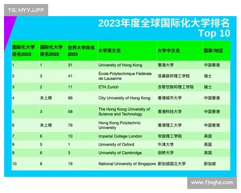Click 2023 rank "7" in Imperial College row
The image size is (241, 193).
[13, 136]
